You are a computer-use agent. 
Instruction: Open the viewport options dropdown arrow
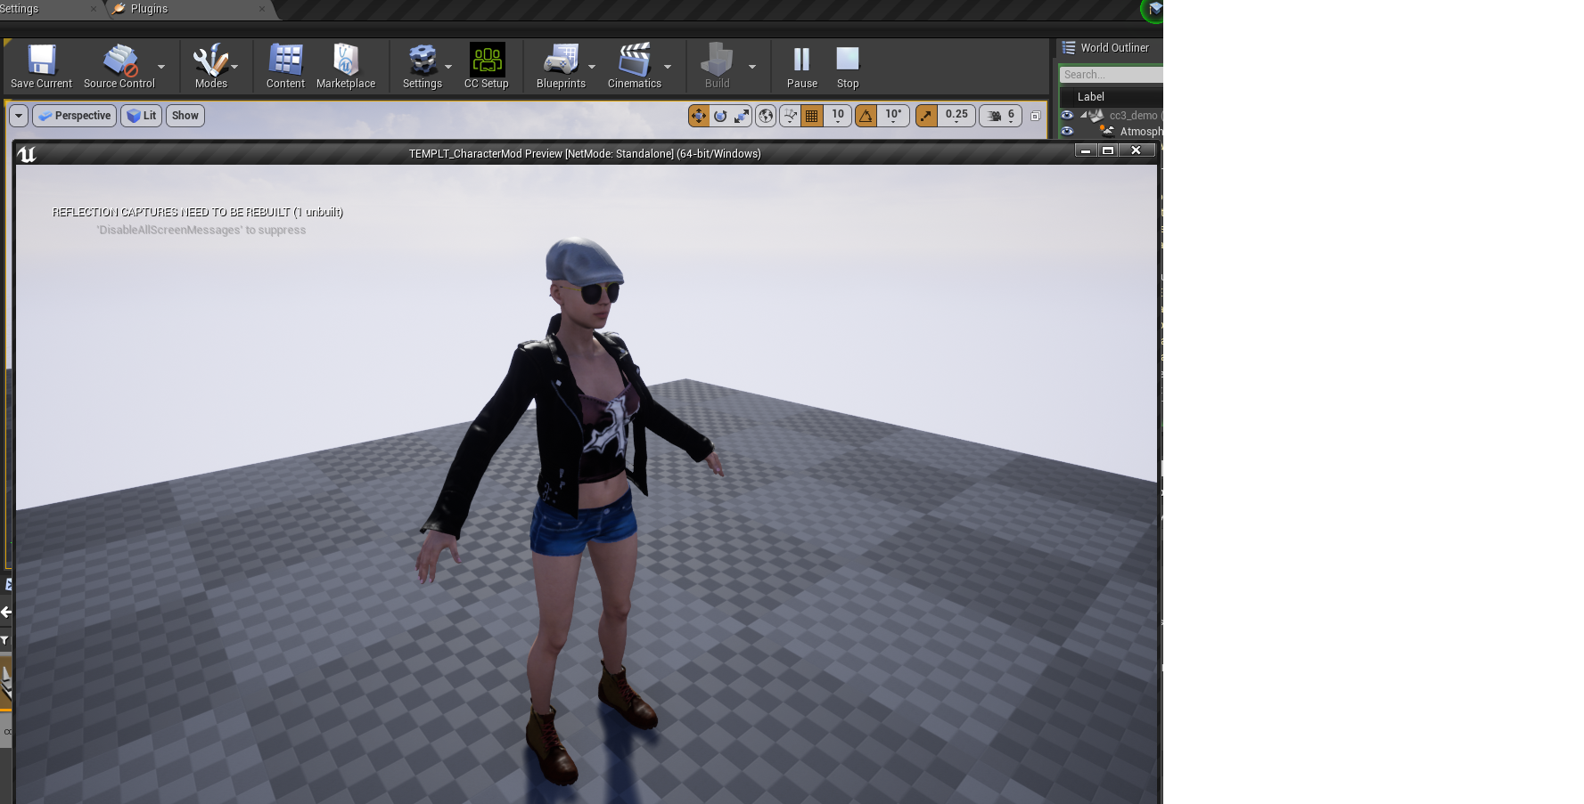[19, 116]
